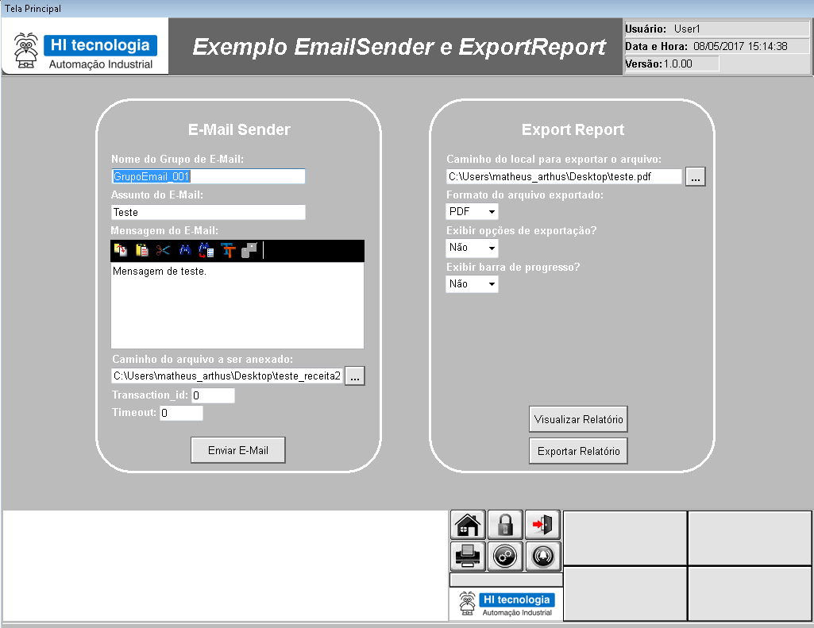The image size is (814, 628).
Task: Click the empty status bar below icon buttons
Action: pyautogui.click(x=506, y=580)
